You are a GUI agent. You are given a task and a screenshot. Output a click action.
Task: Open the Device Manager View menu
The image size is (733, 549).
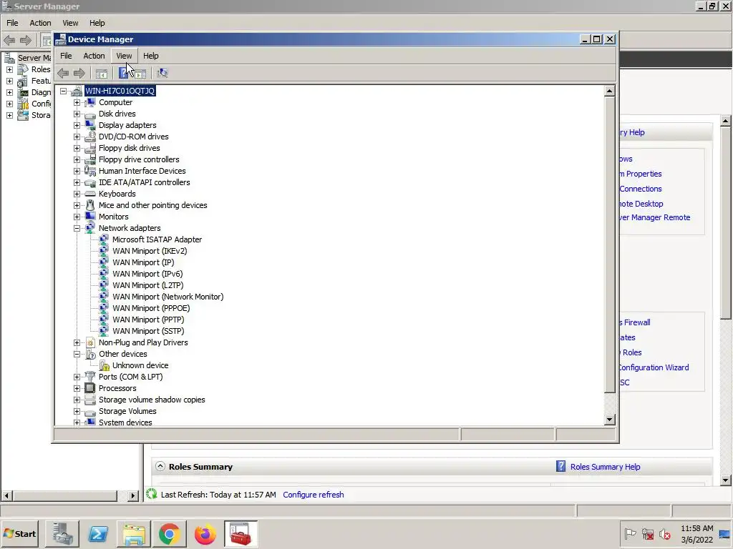124,56
